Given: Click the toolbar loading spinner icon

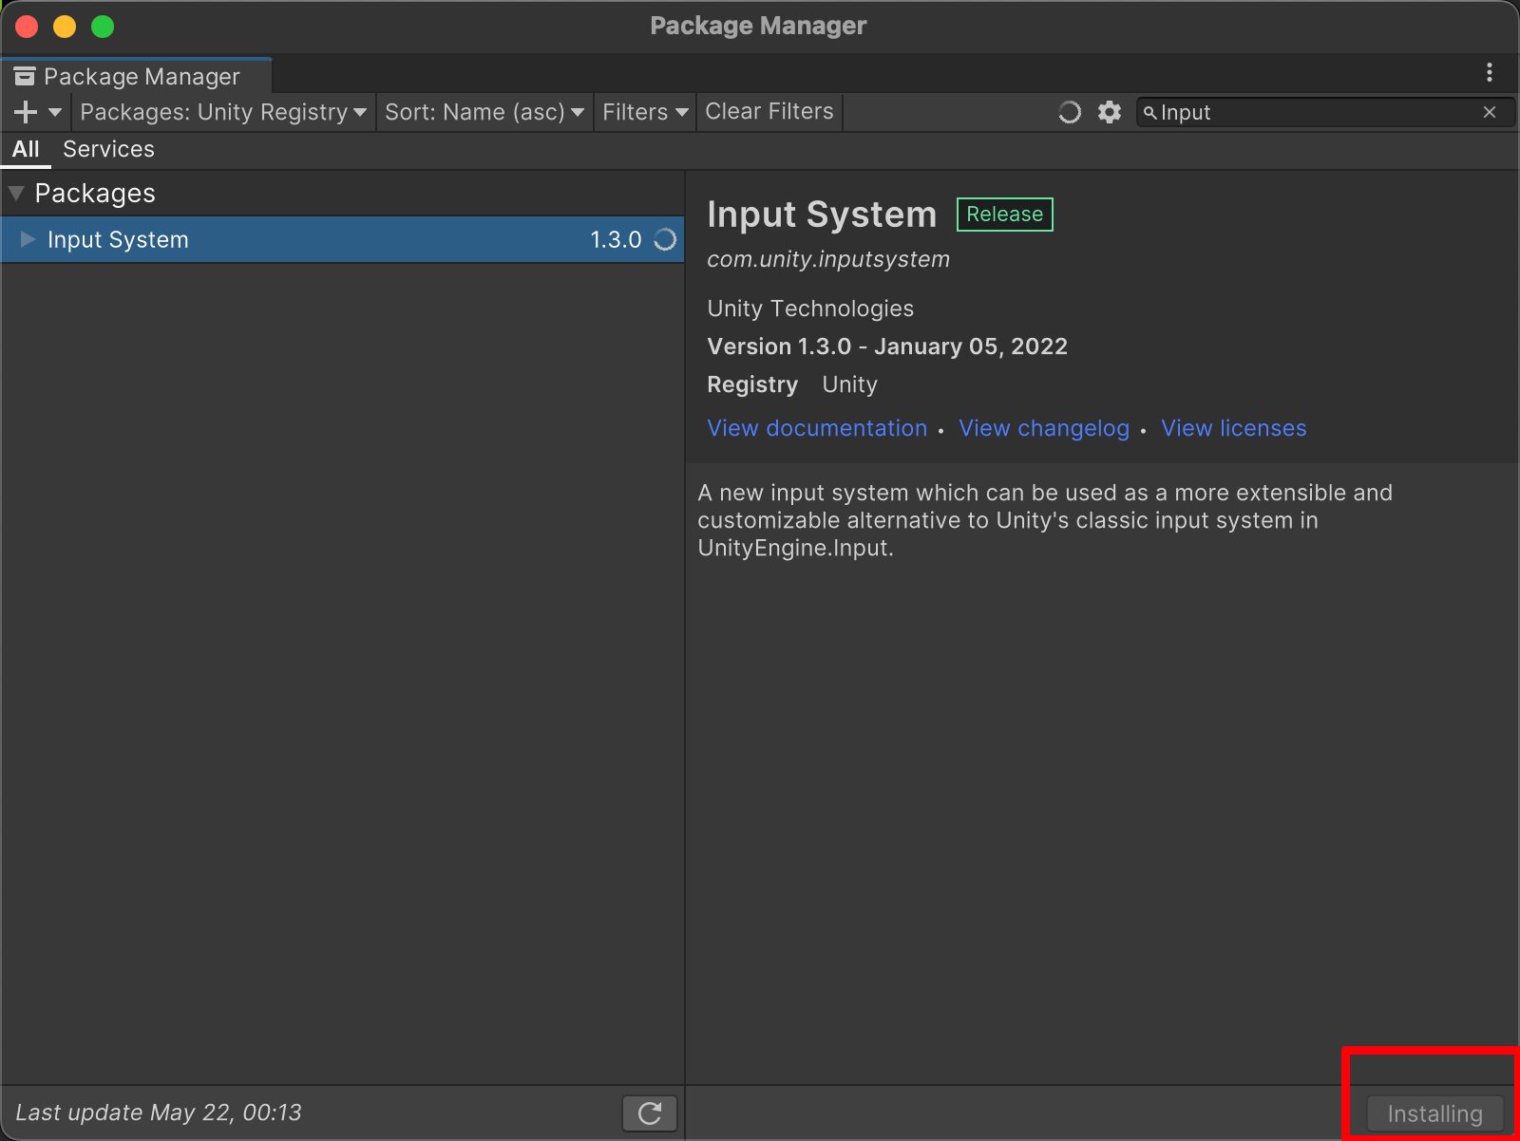Looking at the screenshot, I should [1070, 112].
